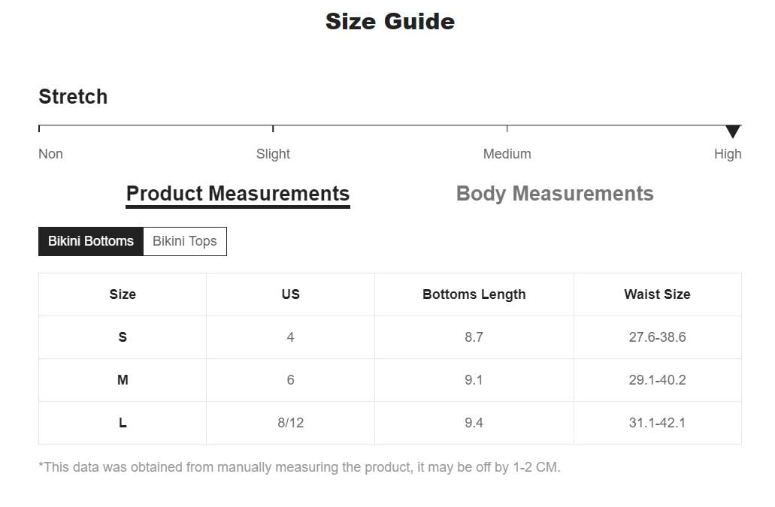Screen dimensions: 775x507
Task: Choose the Bikini Tops toggle button
Action: 184,241
